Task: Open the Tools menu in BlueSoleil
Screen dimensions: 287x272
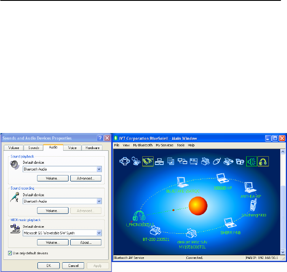Action: click(181, 145)
